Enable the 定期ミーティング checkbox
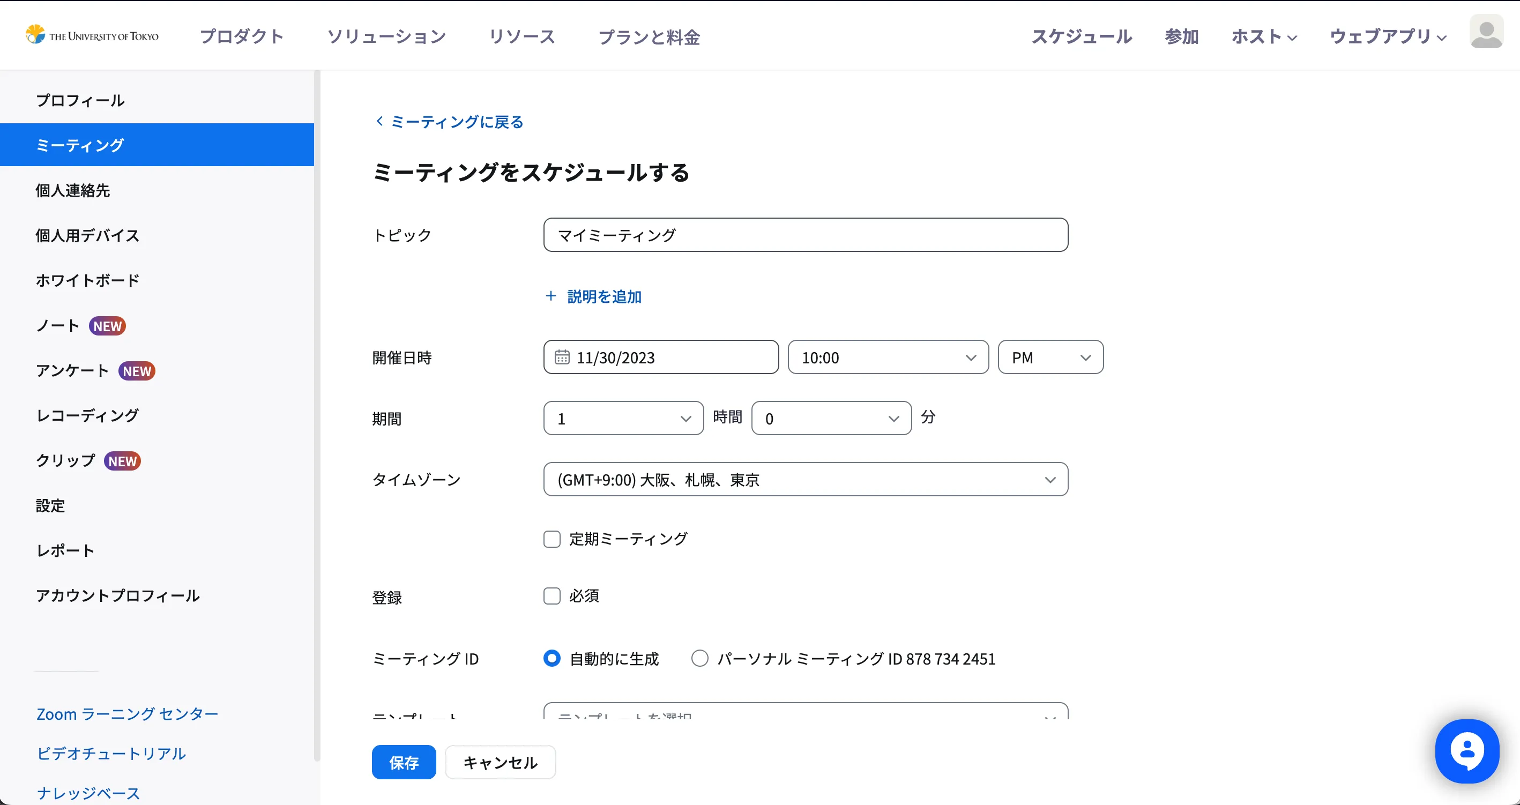Viewport: 1520px width, 805px height. click(552, 539)
